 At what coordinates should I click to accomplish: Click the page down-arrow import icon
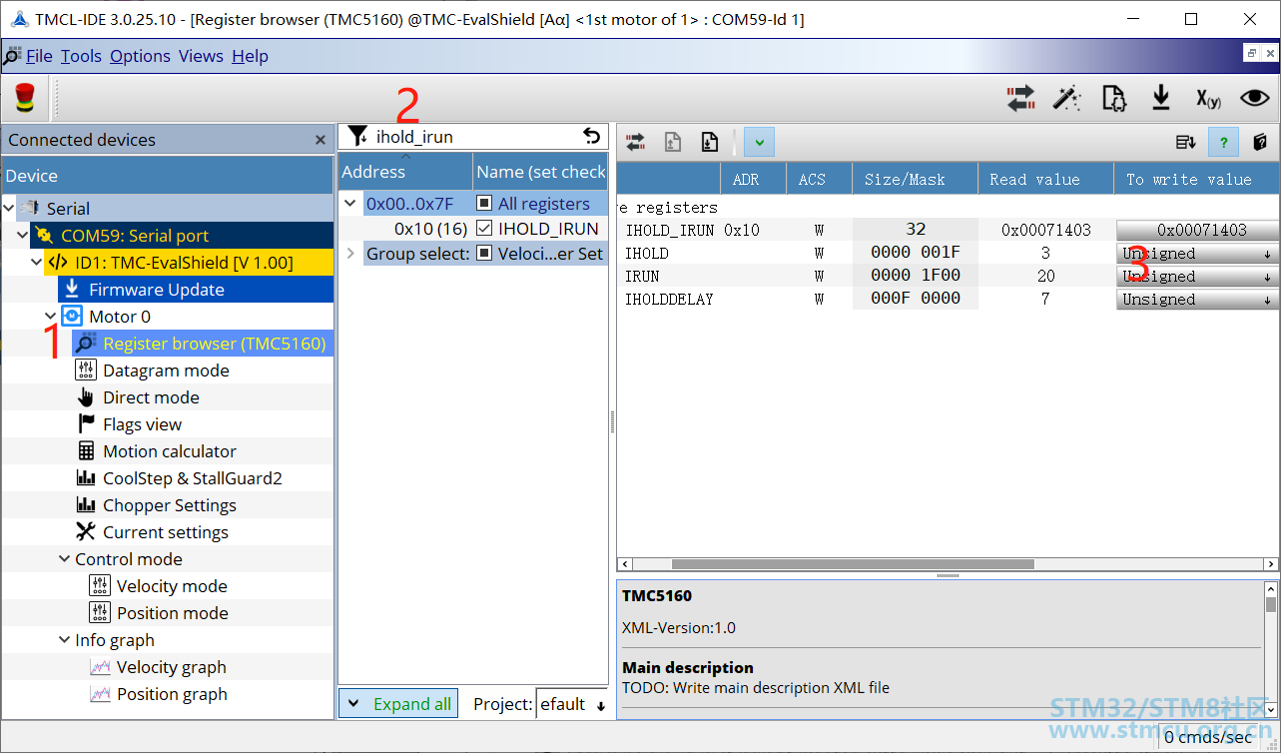coord(709,143)
